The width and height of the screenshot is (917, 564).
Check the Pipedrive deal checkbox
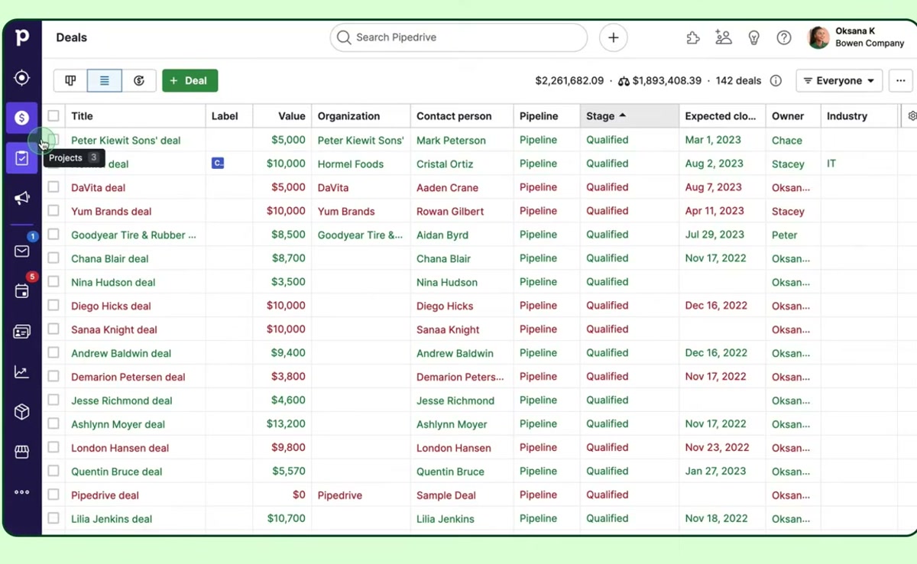[53, 495]
